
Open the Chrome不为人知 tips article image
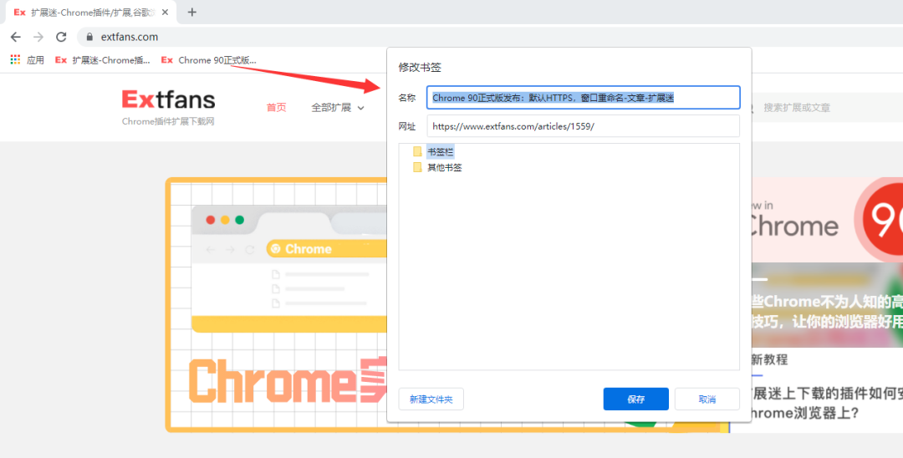pos(827,305)
